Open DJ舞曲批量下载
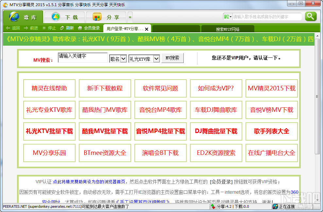Image resolution: width=323 pixels, height=212 pixels. tap(216, 131)
